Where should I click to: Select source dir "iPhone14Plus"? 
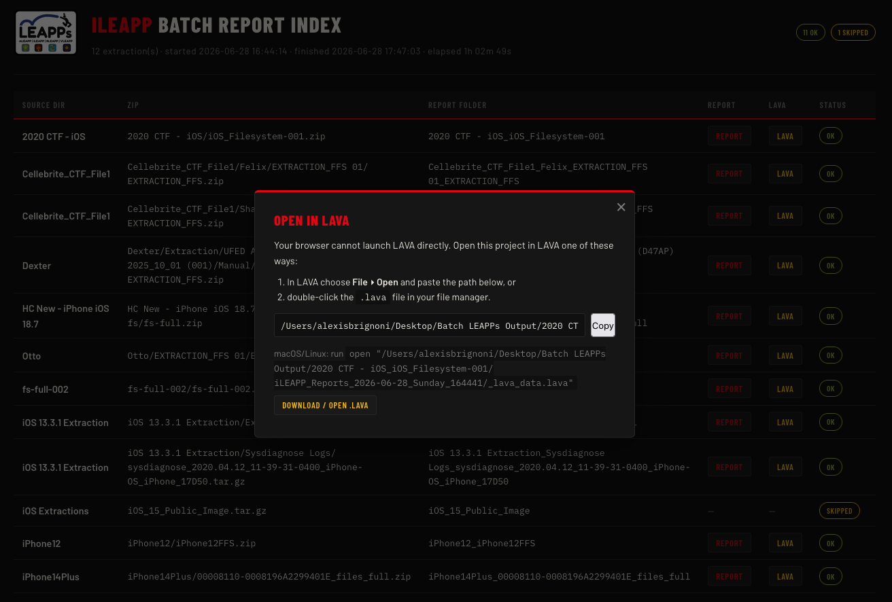(x=51, y=577)
